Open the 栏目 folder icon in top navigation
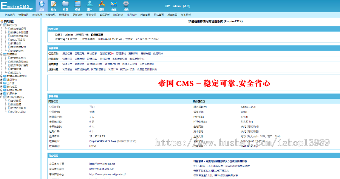The width and height of the screenshot is (340, 179). coord(65,4)
